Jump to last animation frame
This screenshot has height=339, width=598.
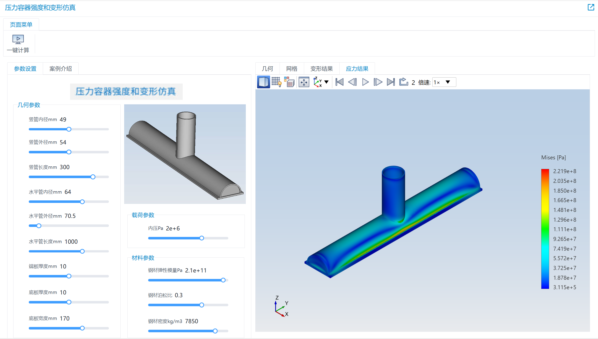[391, 82]
